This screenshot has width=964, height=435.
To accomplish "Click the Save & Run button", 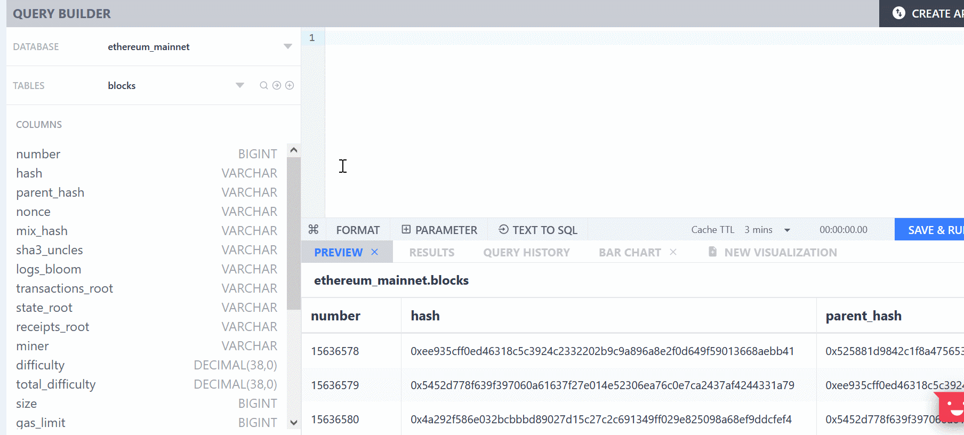I will point(929,230).
